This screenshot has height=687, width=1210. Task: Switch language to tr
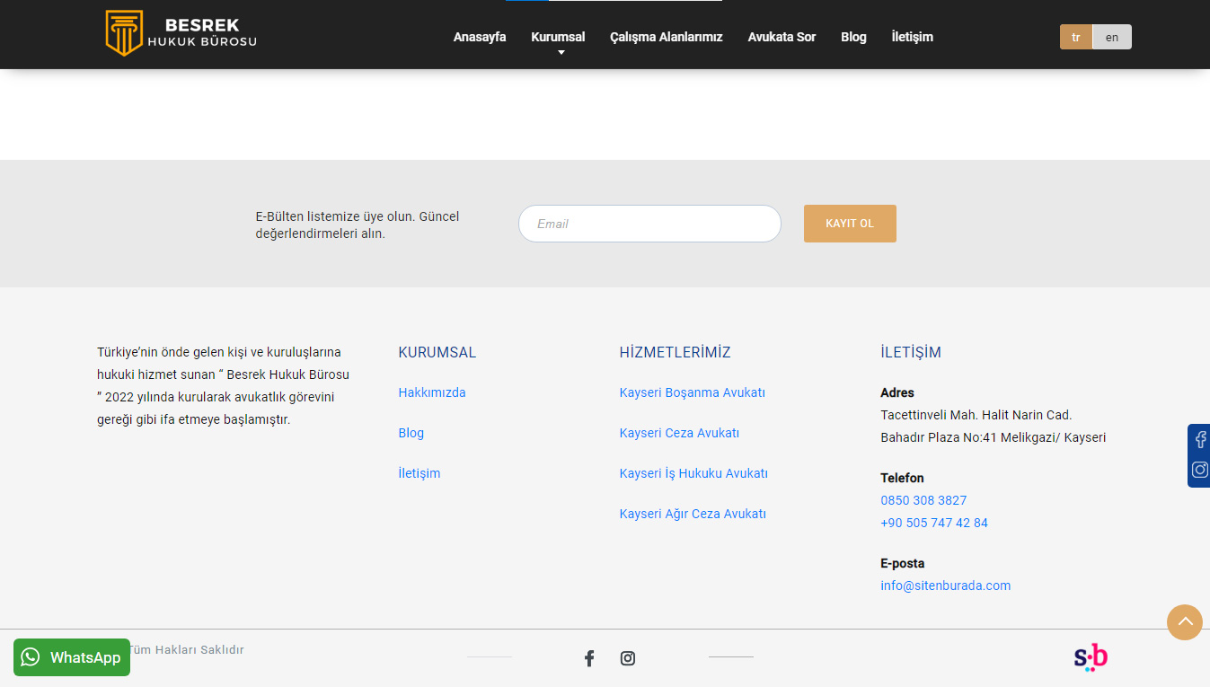[1076, 37]
